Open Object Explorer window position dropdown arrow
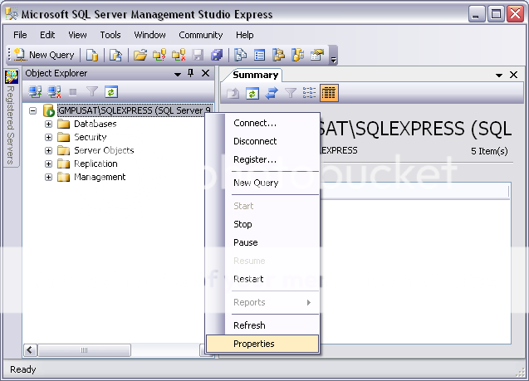529x381 pixels. [x=178, y=74]
